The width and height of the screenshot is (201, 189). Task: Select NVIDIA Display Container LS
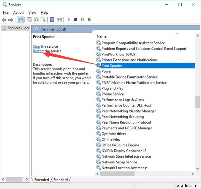[124, 151]
